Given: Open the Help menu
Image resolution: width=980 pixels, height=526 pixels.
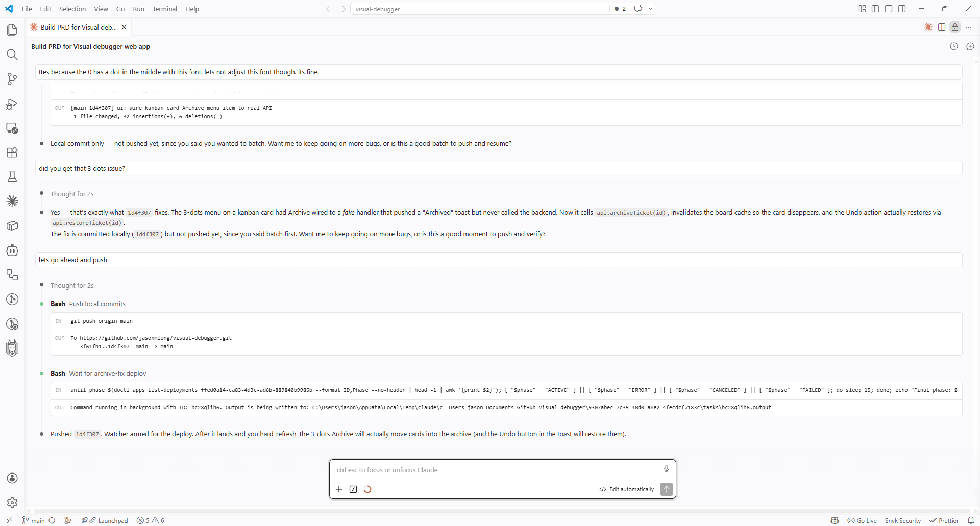Looking at the screenshot, I should tap(192, 9).
